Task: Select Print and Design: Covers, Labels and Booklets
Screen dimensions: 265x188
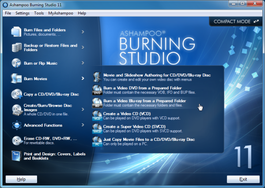Action: [55, 156]
